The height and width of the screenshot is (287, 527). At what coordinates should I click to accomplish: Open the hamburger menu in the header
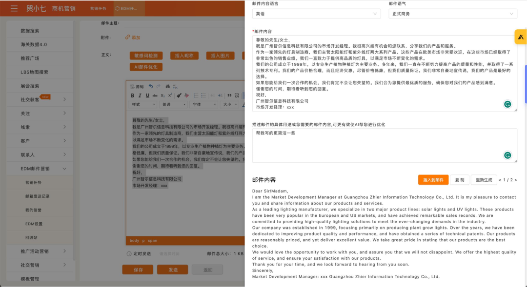tap(14, 8)
